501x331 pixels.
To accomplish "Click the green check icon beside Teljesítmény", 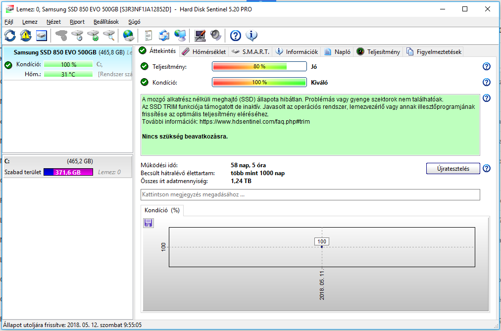I will 145,66.
